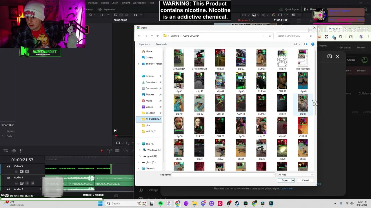
Task: Open Steam from the taskbar
Action: pyautogui.click(x=237, y=203)
